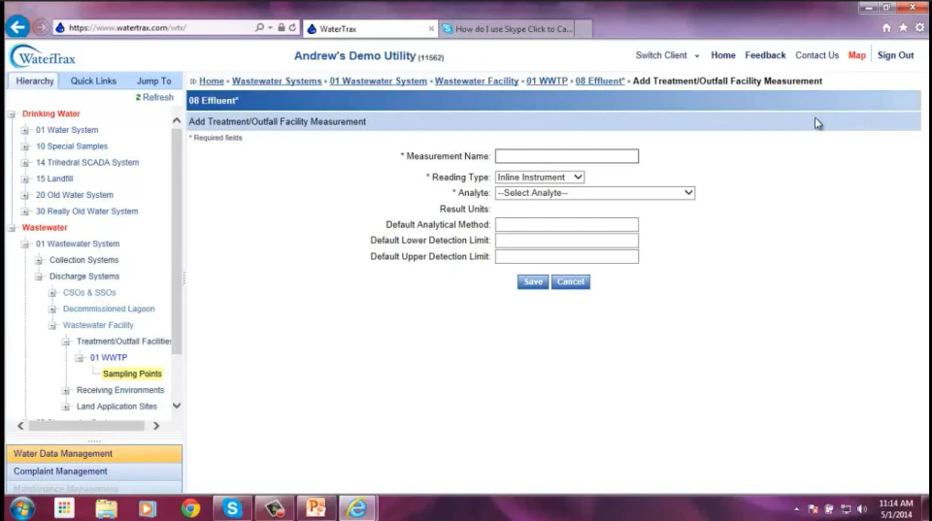This screenshot has width=932, height=521.
Task: Open the Chrome taskbar icon
Action: (190, 508)
